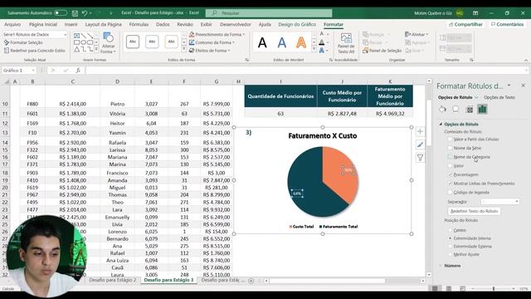Select Effects pentagon icon in pane

(x=455, y=109)
